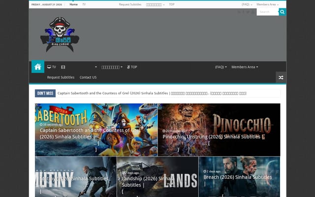Viewport: 315px width, 197px height.
Task: Open Members Area dropdown in top bar
Action: [x=268, y=4]
